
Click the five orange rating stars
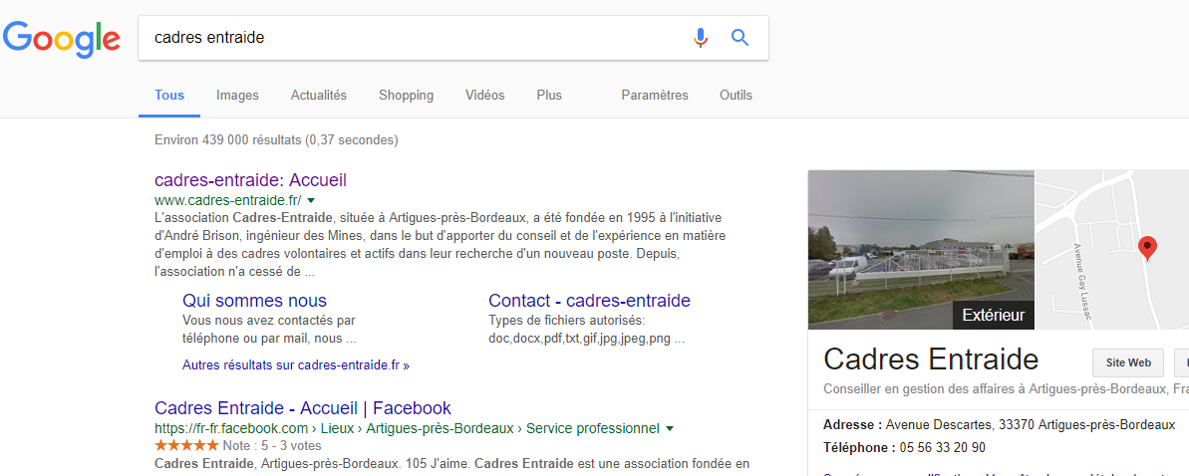(186, 445)
